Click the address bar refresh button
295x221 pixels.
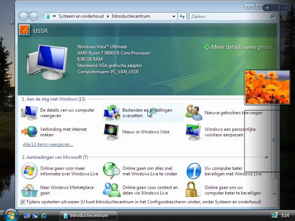tap(182, 16)
